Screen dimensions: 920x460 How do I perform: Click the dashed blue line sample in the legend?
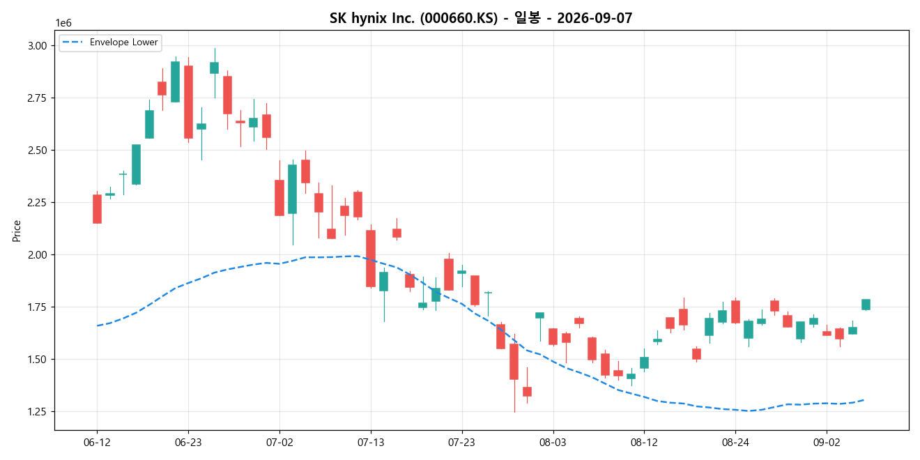(x=73, y=43)
